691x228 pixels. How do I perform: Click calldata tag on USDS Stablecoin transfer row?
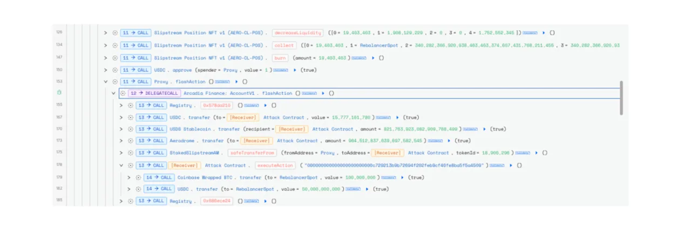coord(470,129)
